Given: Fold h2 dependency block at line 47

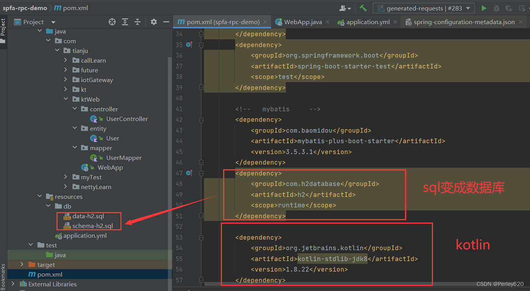Looking at the screenshot, I should [201, 173].
